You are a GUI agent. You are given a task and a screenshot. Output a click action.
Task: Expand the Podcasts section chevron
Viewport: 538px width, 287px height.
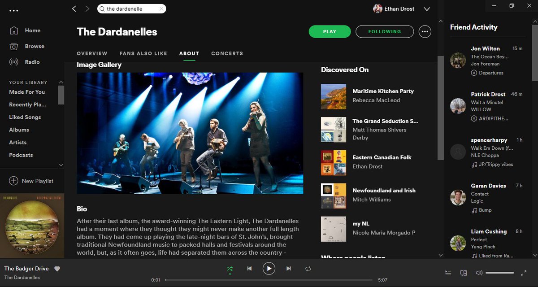pyautogui.click(x=61, y=165)
